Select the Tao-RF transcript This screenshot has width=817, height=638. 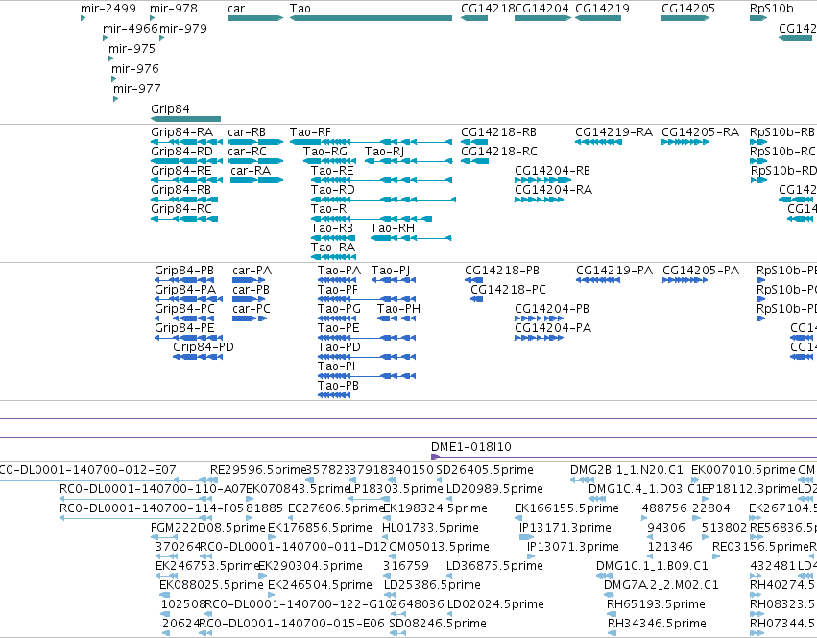point(371,142)
